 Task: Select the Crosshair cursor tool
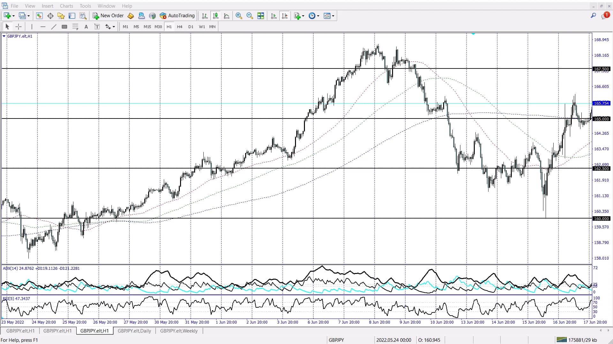click(x=19, y=27)
